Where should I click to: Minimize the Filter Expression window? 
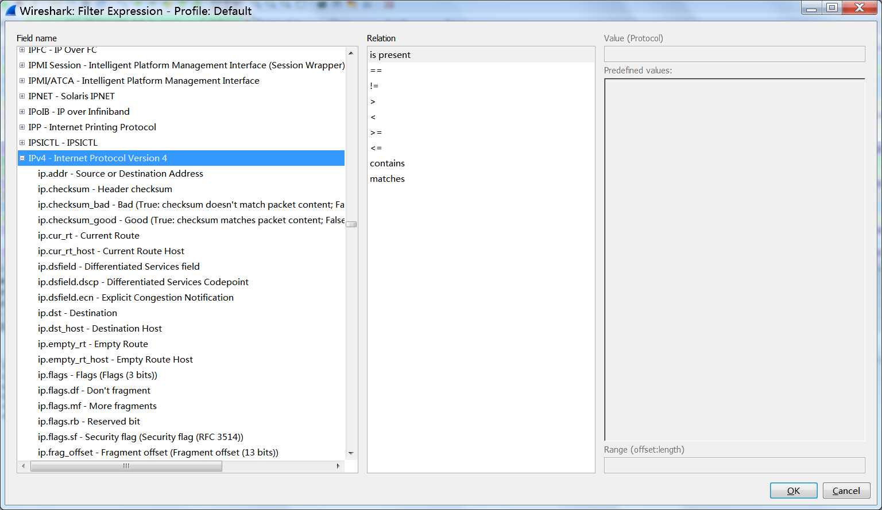(x=811, y=7)
